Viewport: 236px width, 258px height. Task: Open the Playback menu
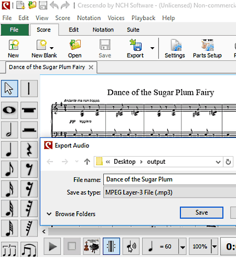pos(143,18)
